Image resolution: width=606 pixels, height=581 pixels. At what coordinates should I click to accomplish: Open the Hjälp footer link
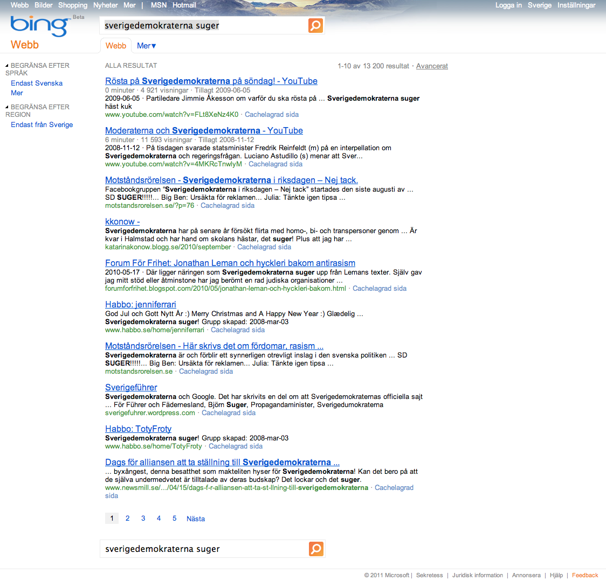[556, 575]
